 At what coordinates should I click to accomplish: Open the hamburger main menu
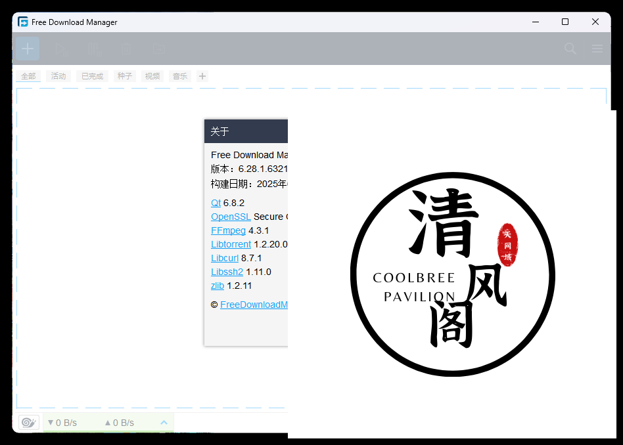597,49
